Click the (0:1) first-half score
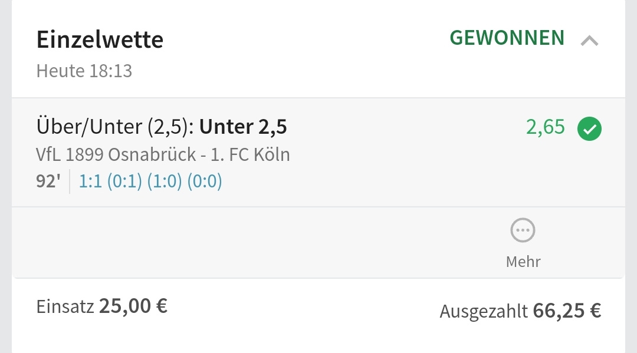 [124, 182]
